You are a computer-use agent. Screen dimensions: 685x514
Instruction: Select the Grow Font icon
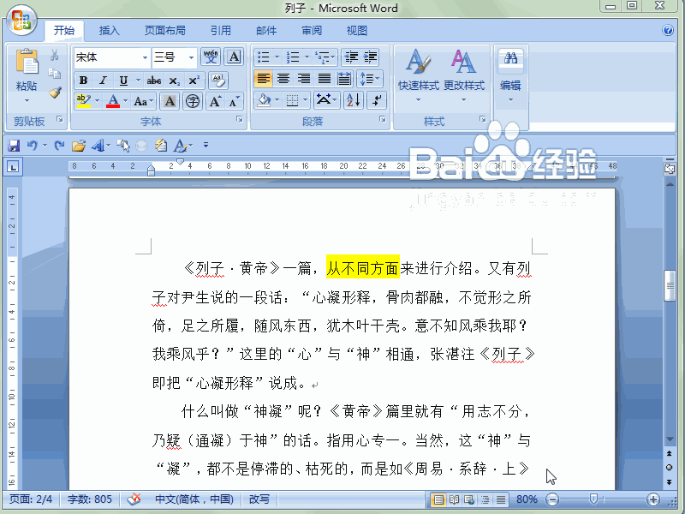click(x=213, y=101)
